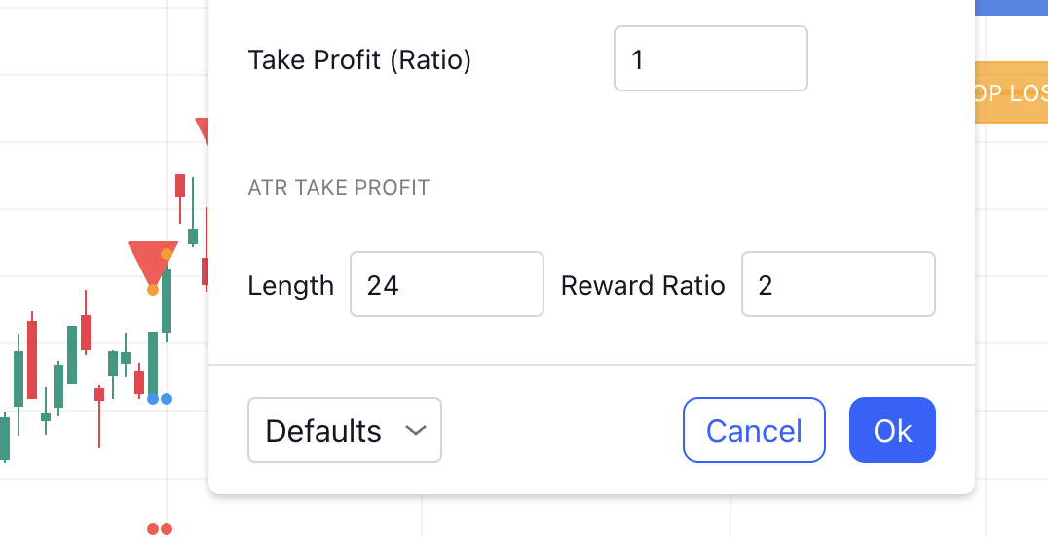Click the "Length" label text
The width and height of the screenshot is (1048, 537).
[x=290, y=286]
